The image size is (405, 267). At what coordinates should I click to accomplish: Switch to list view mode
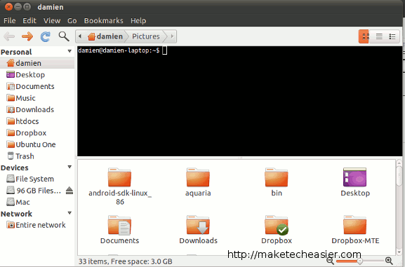point(379,36)
